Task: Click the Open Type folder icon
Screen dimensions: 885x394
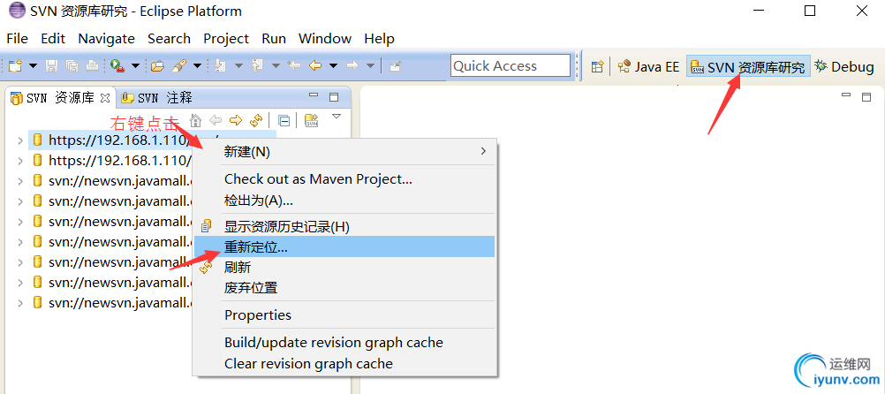Action: (x=157, y=66)
